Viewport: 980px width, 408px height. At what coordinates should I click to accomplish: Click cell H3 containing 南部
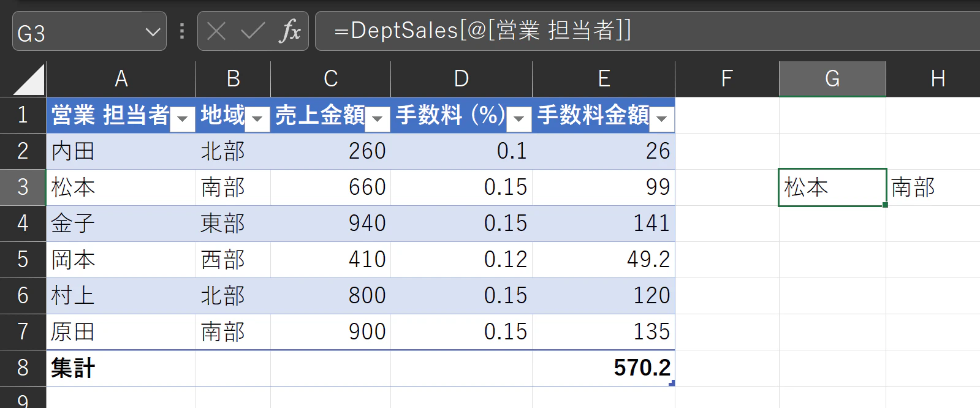(933, 187)
